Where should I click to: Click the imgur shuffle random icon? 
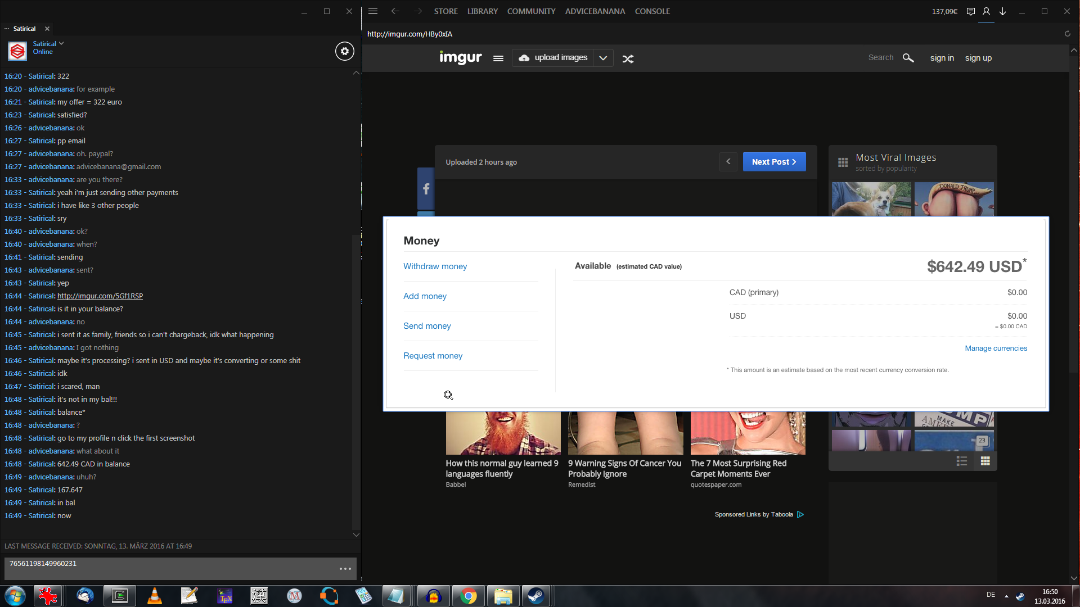tap(628, 58)
